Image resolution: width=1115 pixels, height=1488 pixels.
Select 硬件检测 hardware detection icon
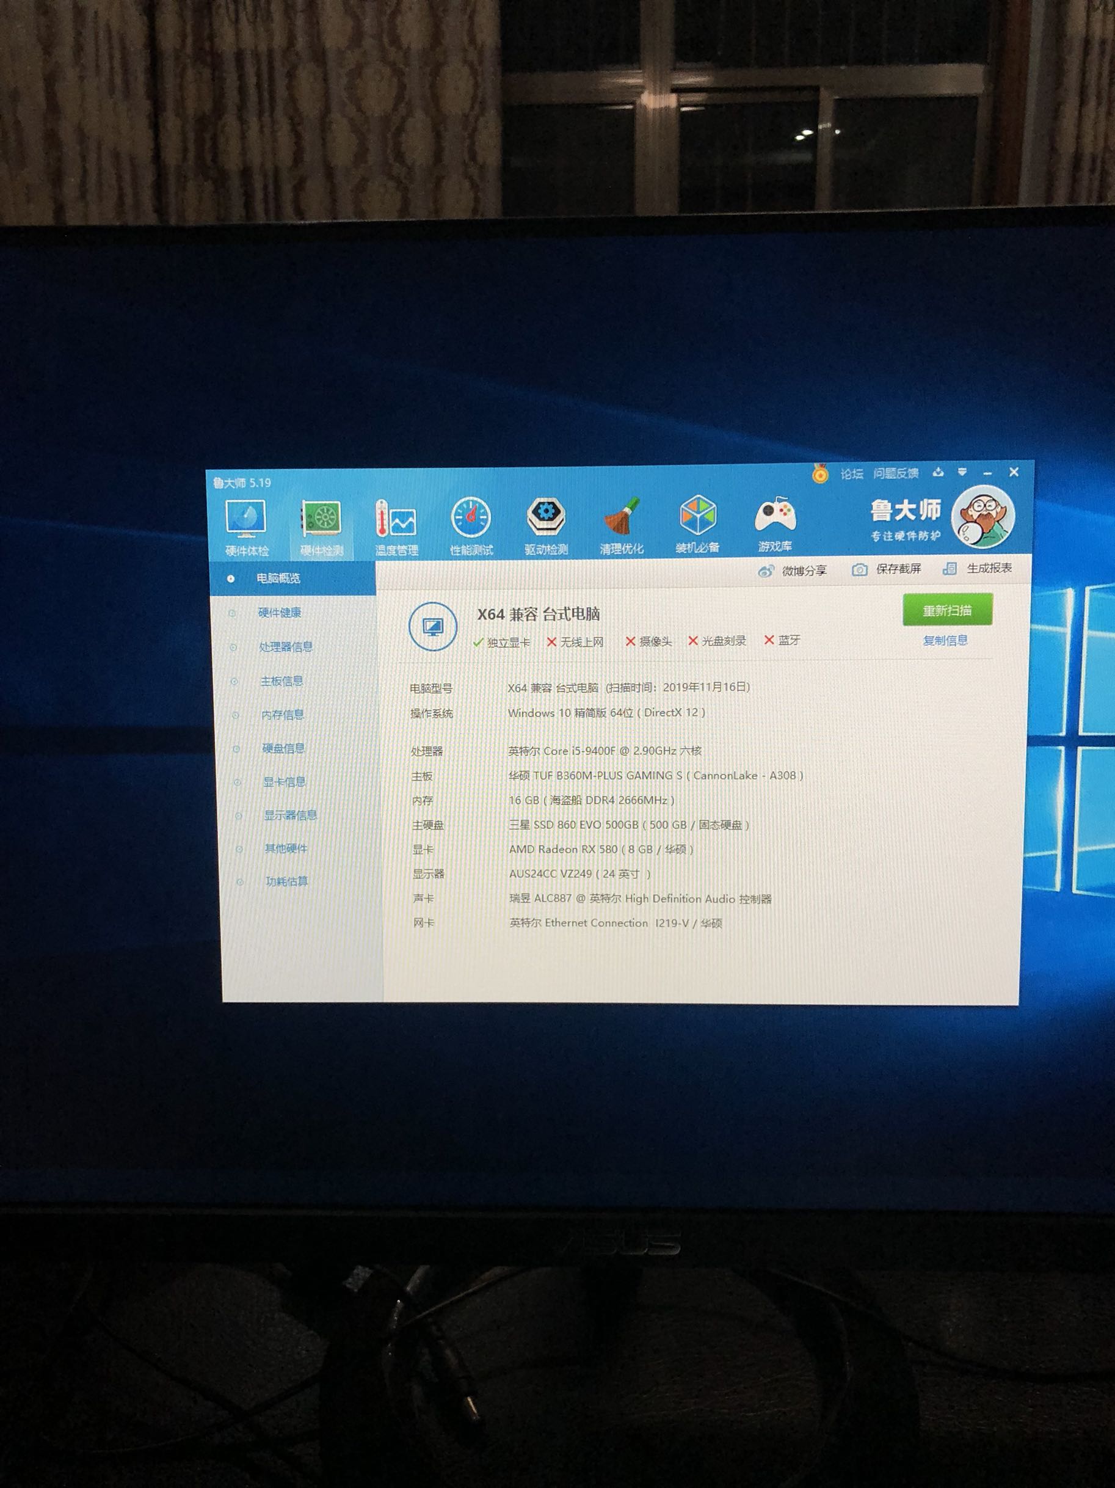point(321,527)
